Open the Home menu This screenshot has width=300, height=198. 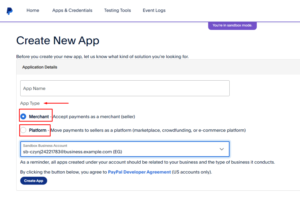pos(33,10)
